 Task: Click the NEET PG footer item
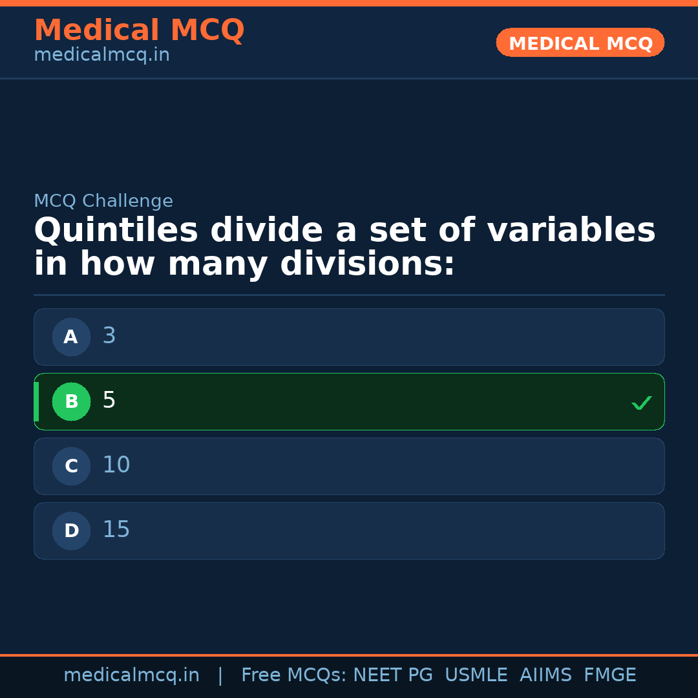point(392,675)
